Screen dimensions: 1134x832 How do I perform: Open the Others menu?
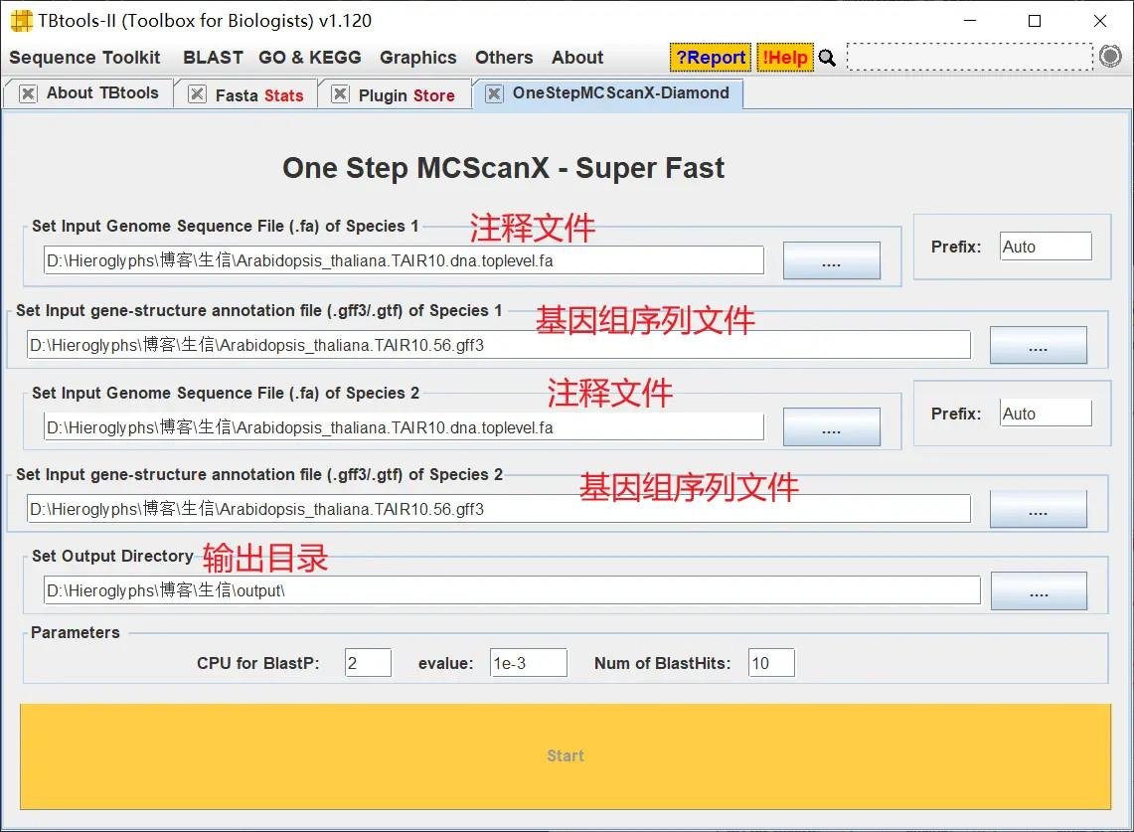[504, 57]
